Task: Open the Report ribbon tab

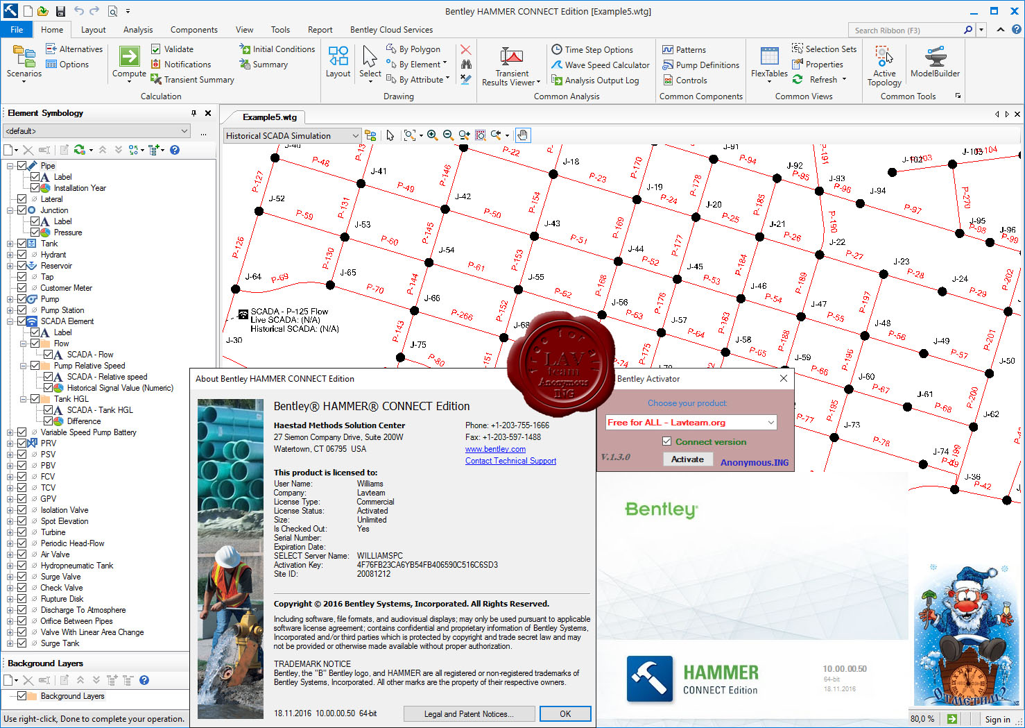Action: tap(320, 30)
